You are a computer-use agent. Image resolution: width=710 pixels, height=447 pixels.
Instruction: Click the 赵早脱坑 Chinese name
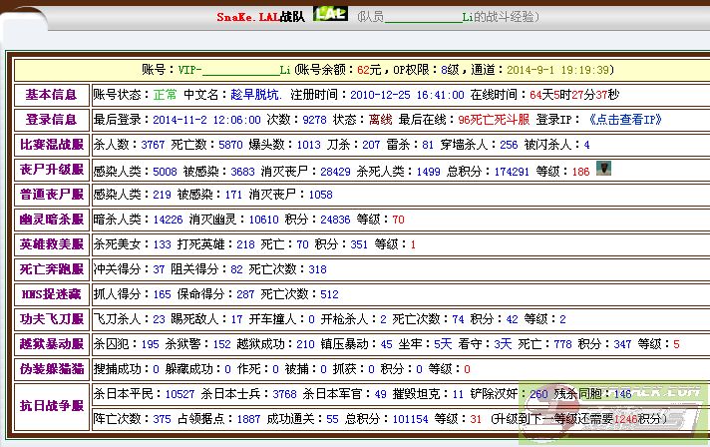pos(256,94)
